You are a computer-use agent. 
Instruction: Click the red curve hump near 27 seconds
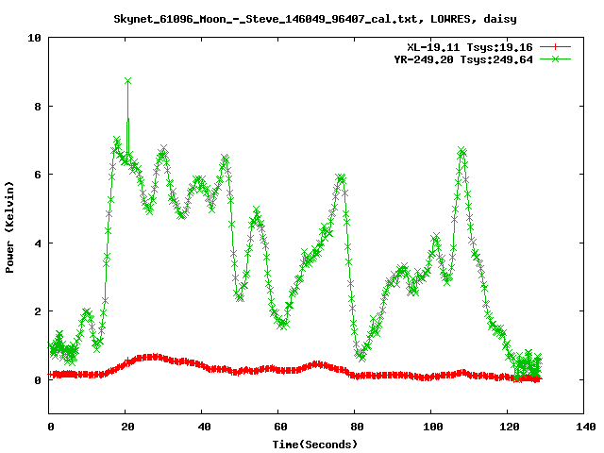[151, 358]
